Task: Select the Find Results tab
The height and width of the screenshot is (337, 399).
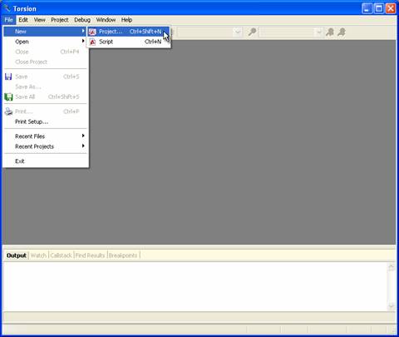Action: [x=90, y=255]
